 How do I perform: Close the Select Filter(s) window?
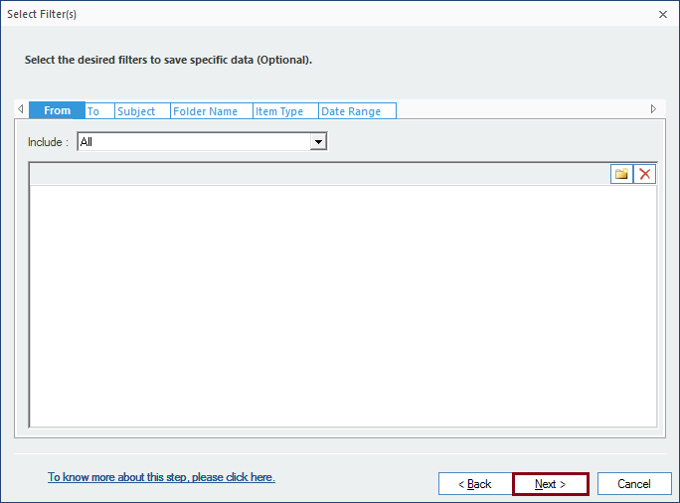(663, 14)
